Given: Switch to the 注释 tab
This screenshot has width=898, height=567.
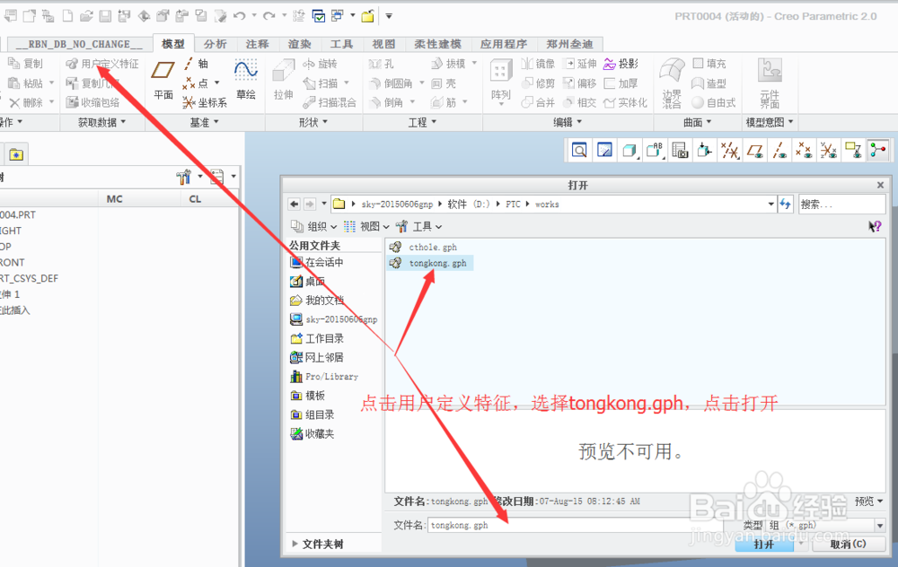Looking at the screenshot, I should [x=257, y=44].
